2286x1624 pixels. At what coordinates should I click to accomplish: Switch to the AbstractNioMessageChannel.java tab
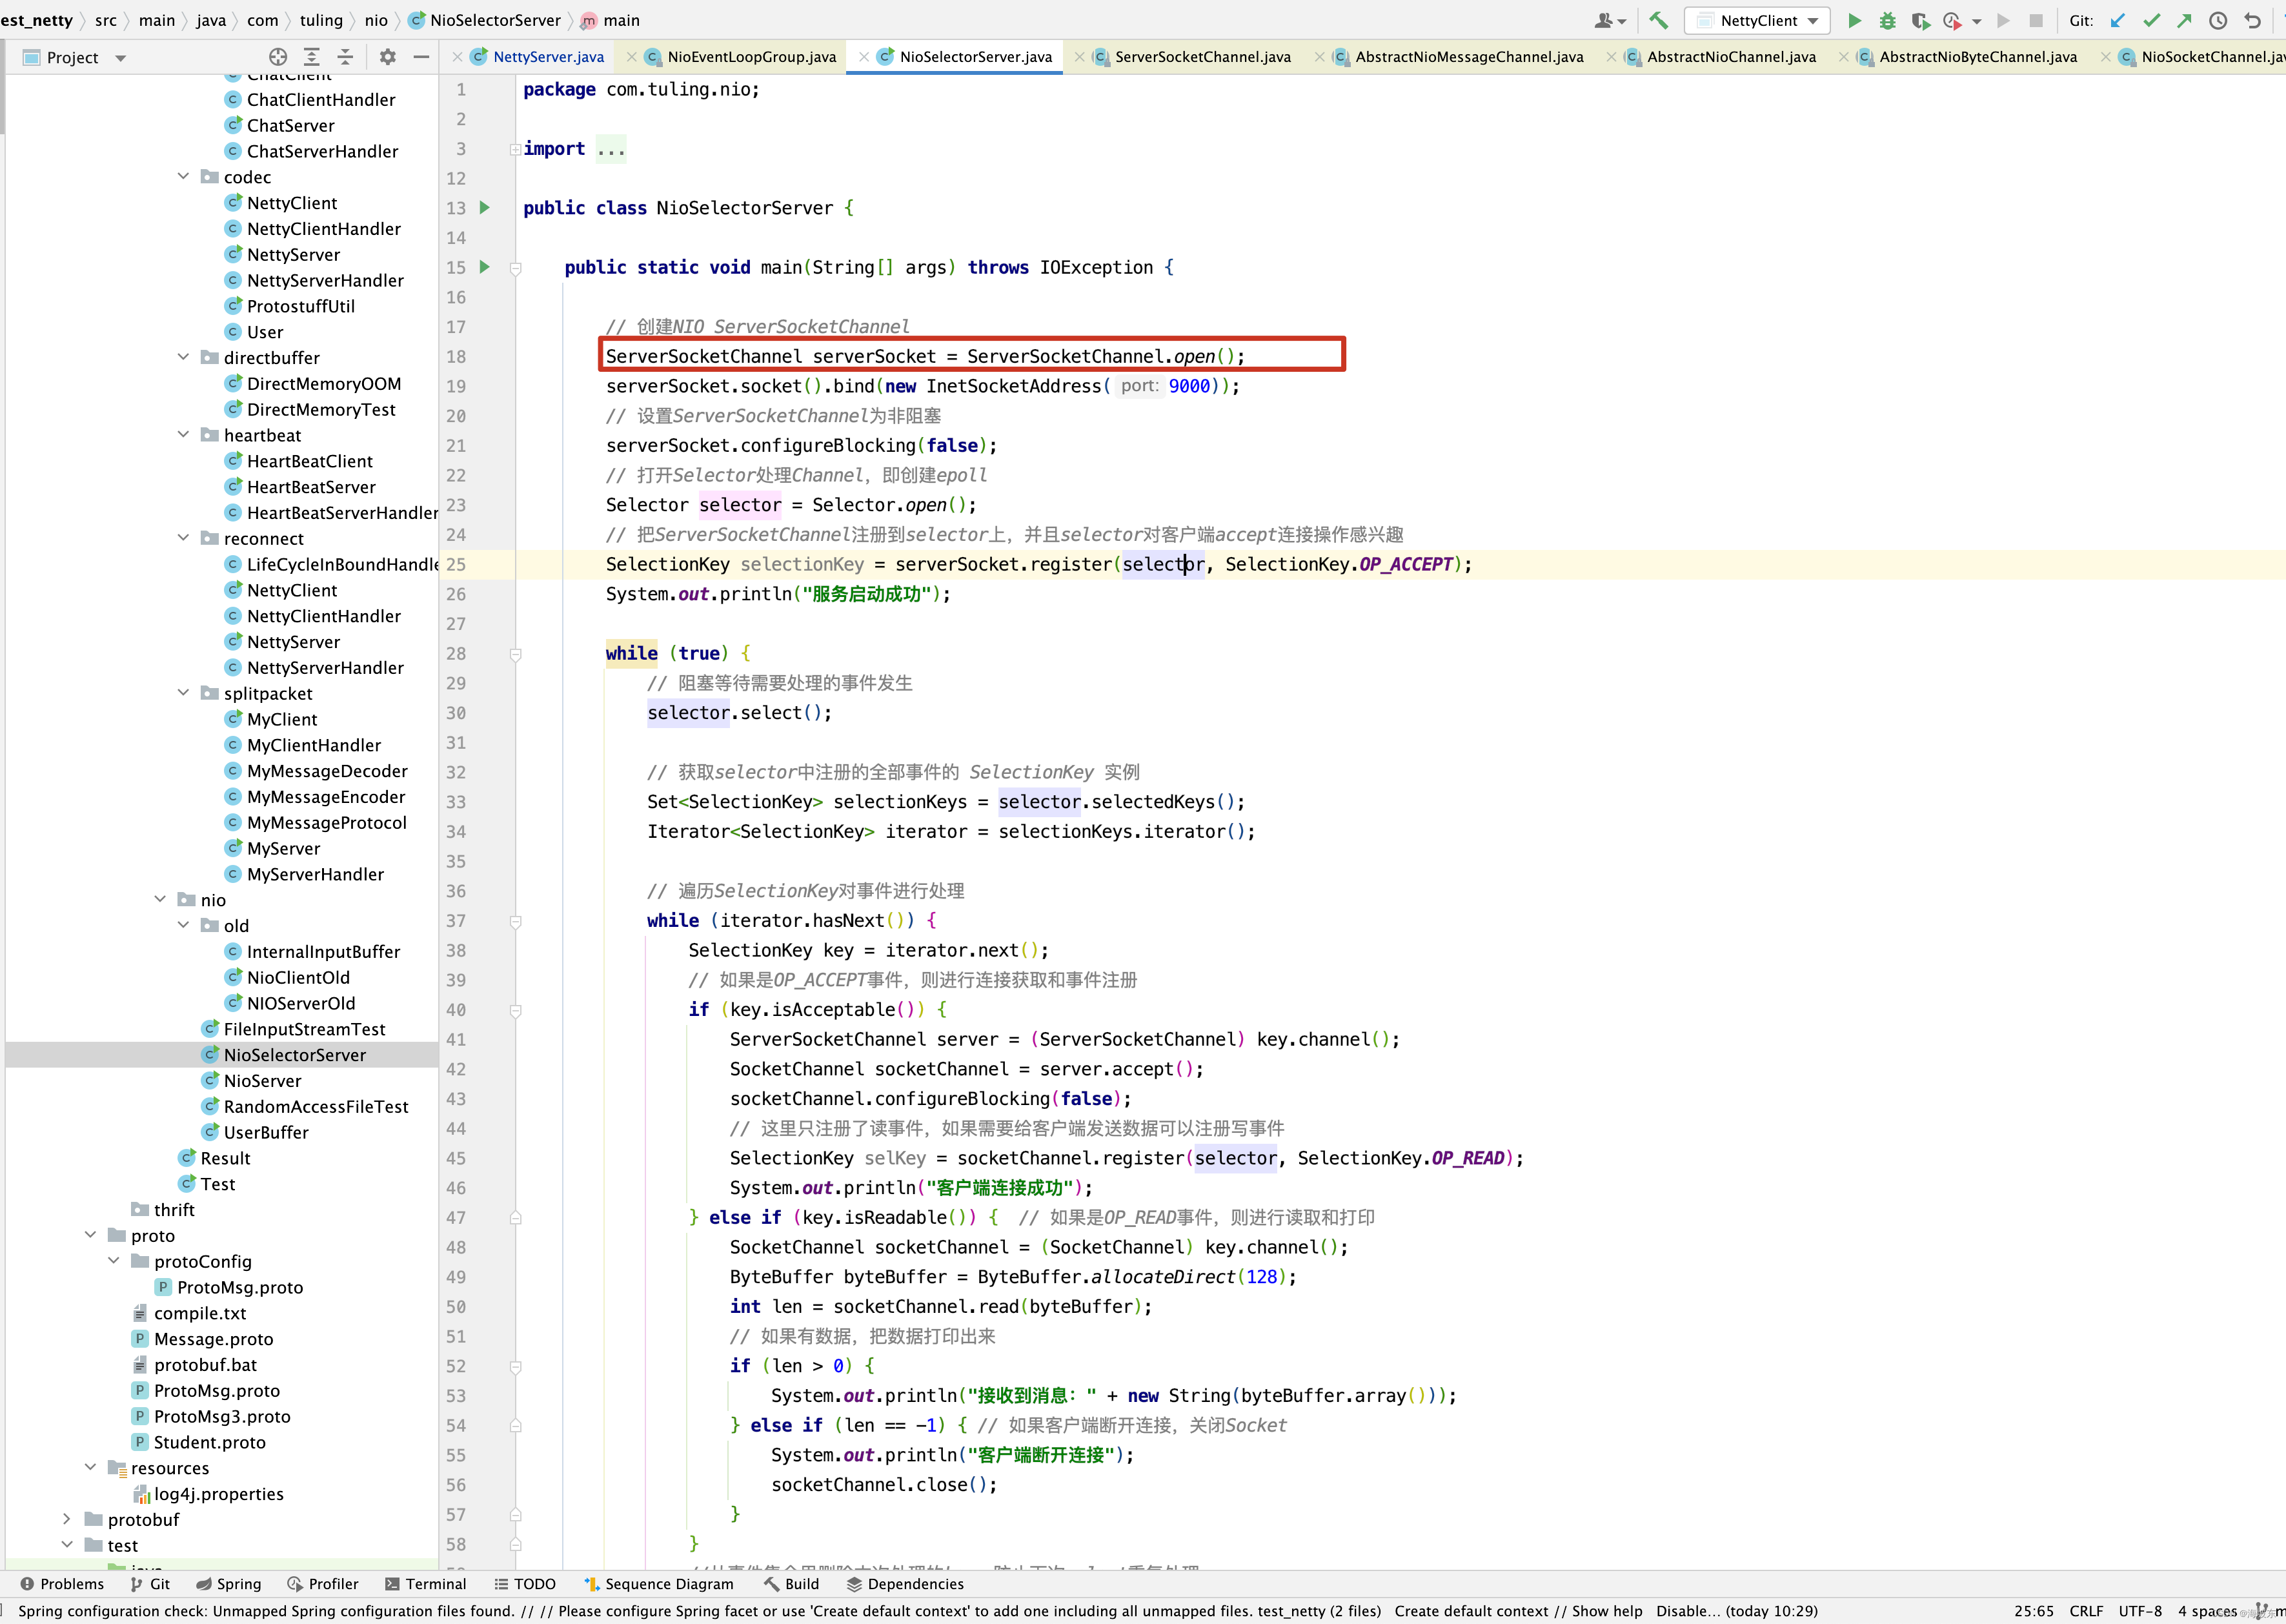1469,57
